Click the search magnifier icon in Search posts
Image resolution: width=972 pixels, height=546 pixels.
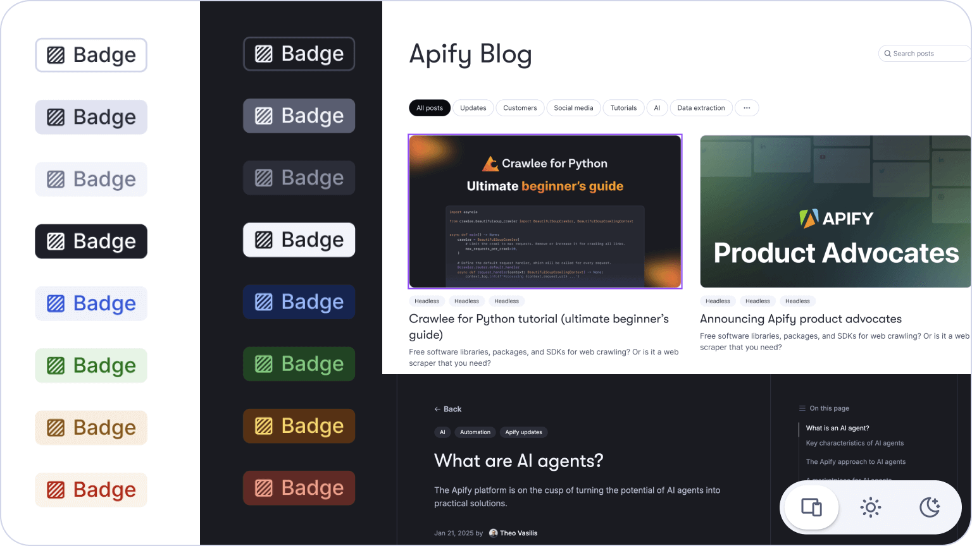pos(888,54)
